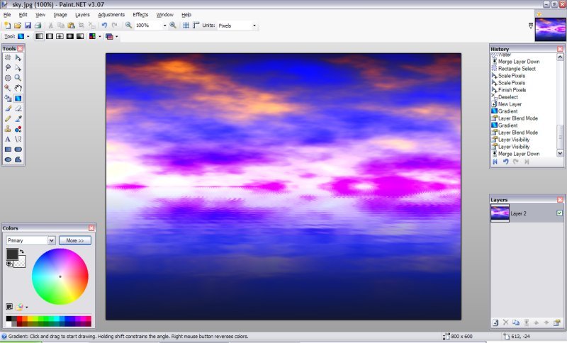The width and height of the screenshot is (567, 343).
Task: Toggle rulers in the toolbar
Action: tap(196, 25)
